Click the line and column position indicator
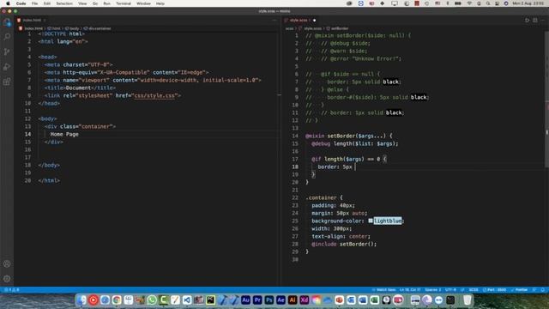 (x=410, y=290)
